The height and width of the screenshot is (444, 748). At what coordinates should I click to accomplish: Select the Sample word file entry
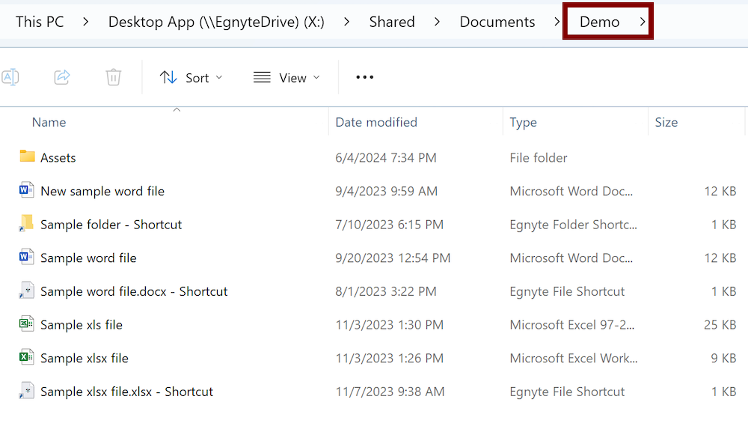coord(88,258)
